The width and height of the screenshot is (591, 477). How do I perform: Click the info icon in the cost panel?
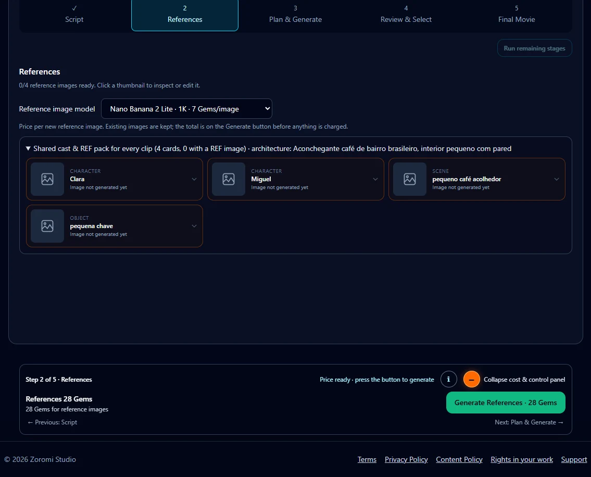coord(448,379)
